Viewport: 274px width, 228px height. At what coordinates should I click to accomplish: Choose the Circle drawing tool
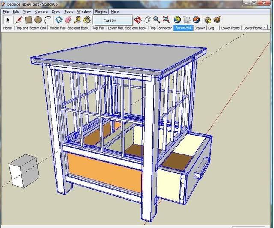click(38, 20)
